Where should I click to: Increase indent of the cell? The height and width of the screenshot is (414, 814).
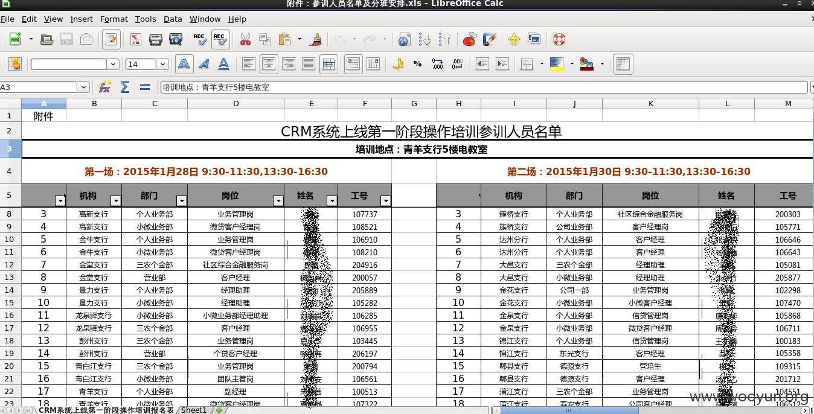[502, 64]
